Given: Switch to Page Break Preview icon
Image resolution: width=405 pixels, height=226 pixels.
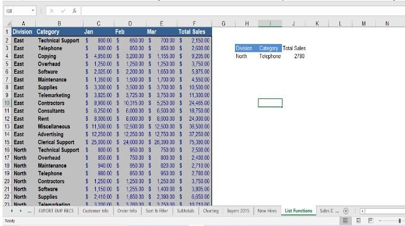Looking at the screenshot, I should click(370, 220).
